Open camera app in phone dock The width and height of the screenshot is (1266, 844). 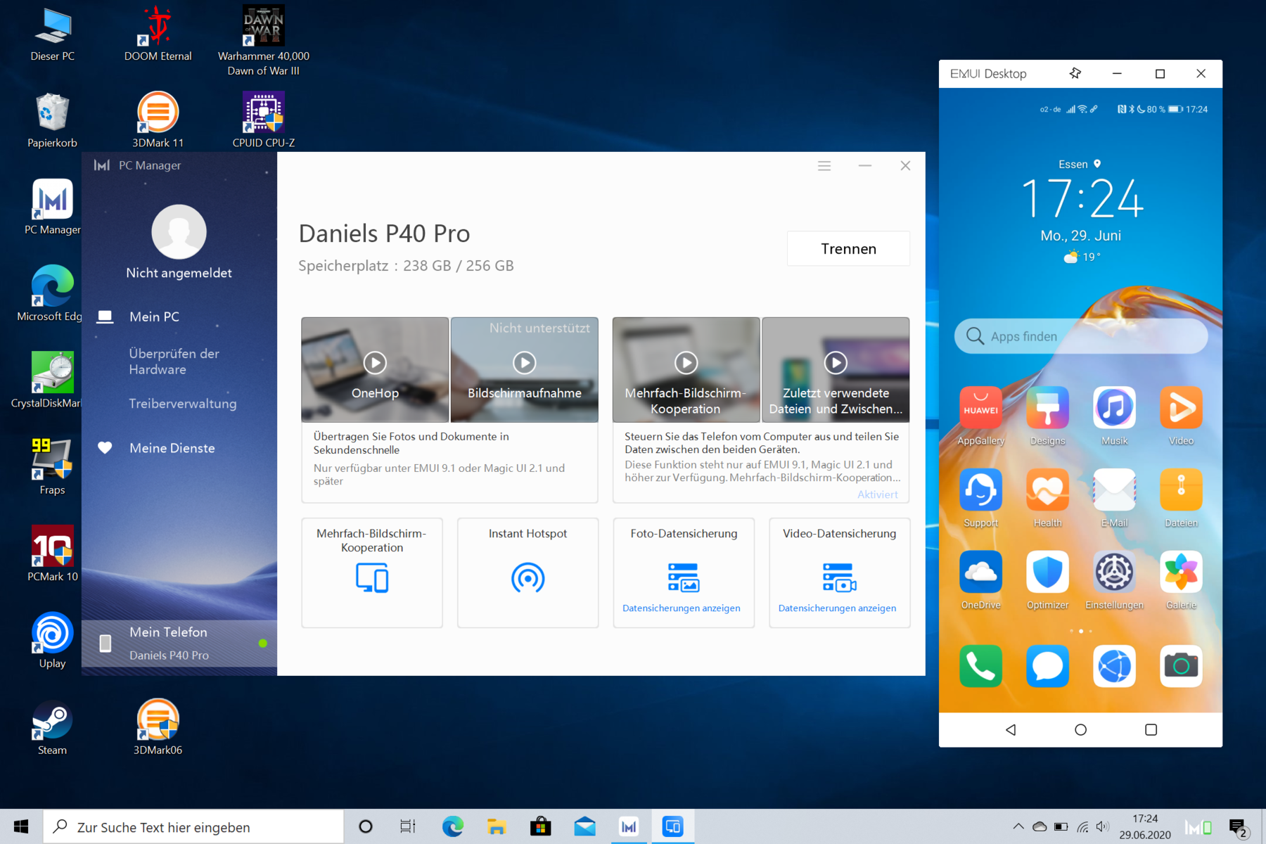1181,666
